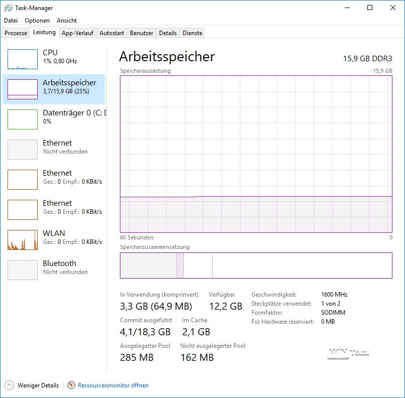Click the '15,9 GB DDR3' heading text
This screenshot has width=405, height=398.
click(367, 59)
